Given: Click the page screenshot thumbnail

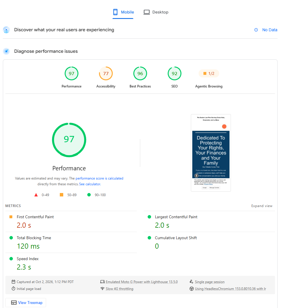Looking at the screenshot, I should point(211,153).
